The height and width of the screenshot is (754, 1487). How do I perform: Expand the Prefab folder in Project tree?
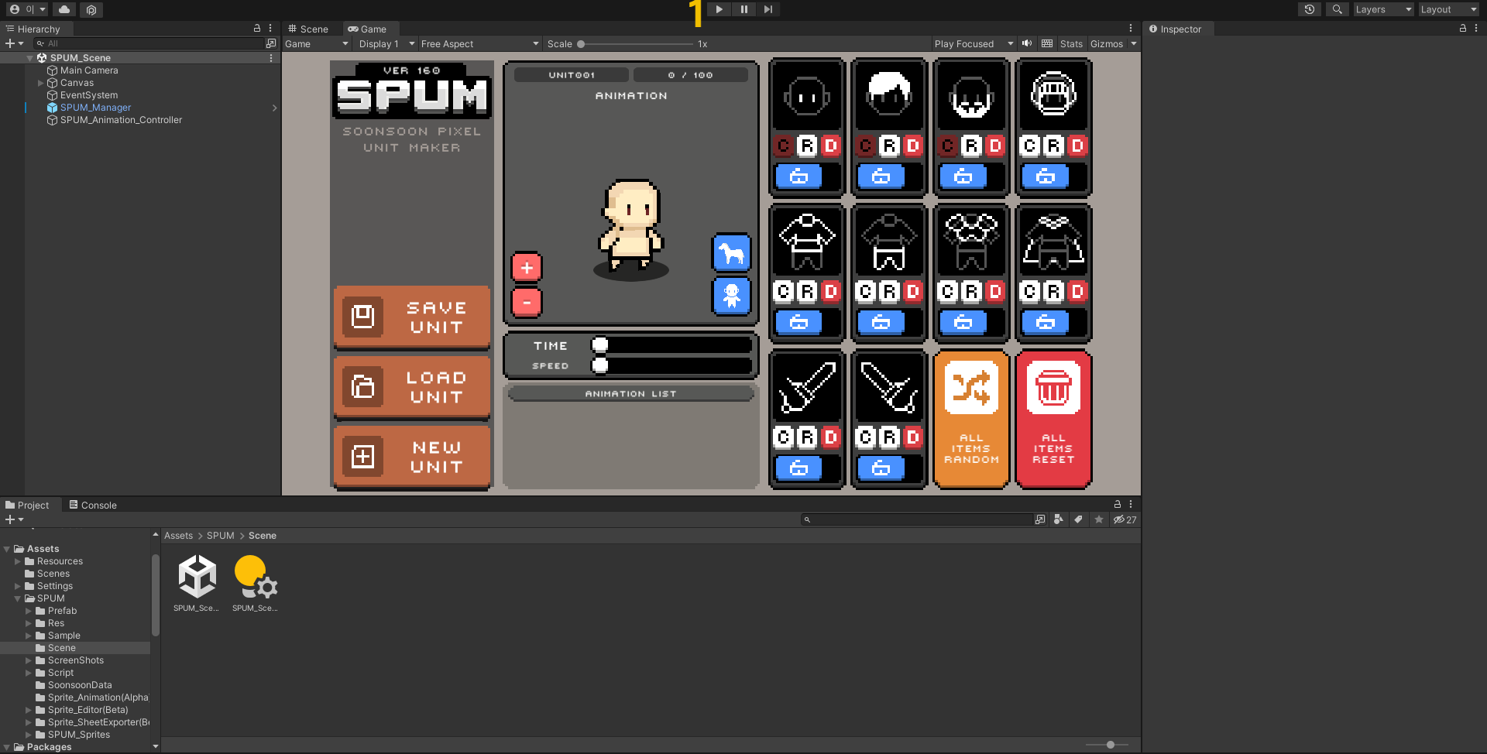pyautogui.click(x=29, y=611)
